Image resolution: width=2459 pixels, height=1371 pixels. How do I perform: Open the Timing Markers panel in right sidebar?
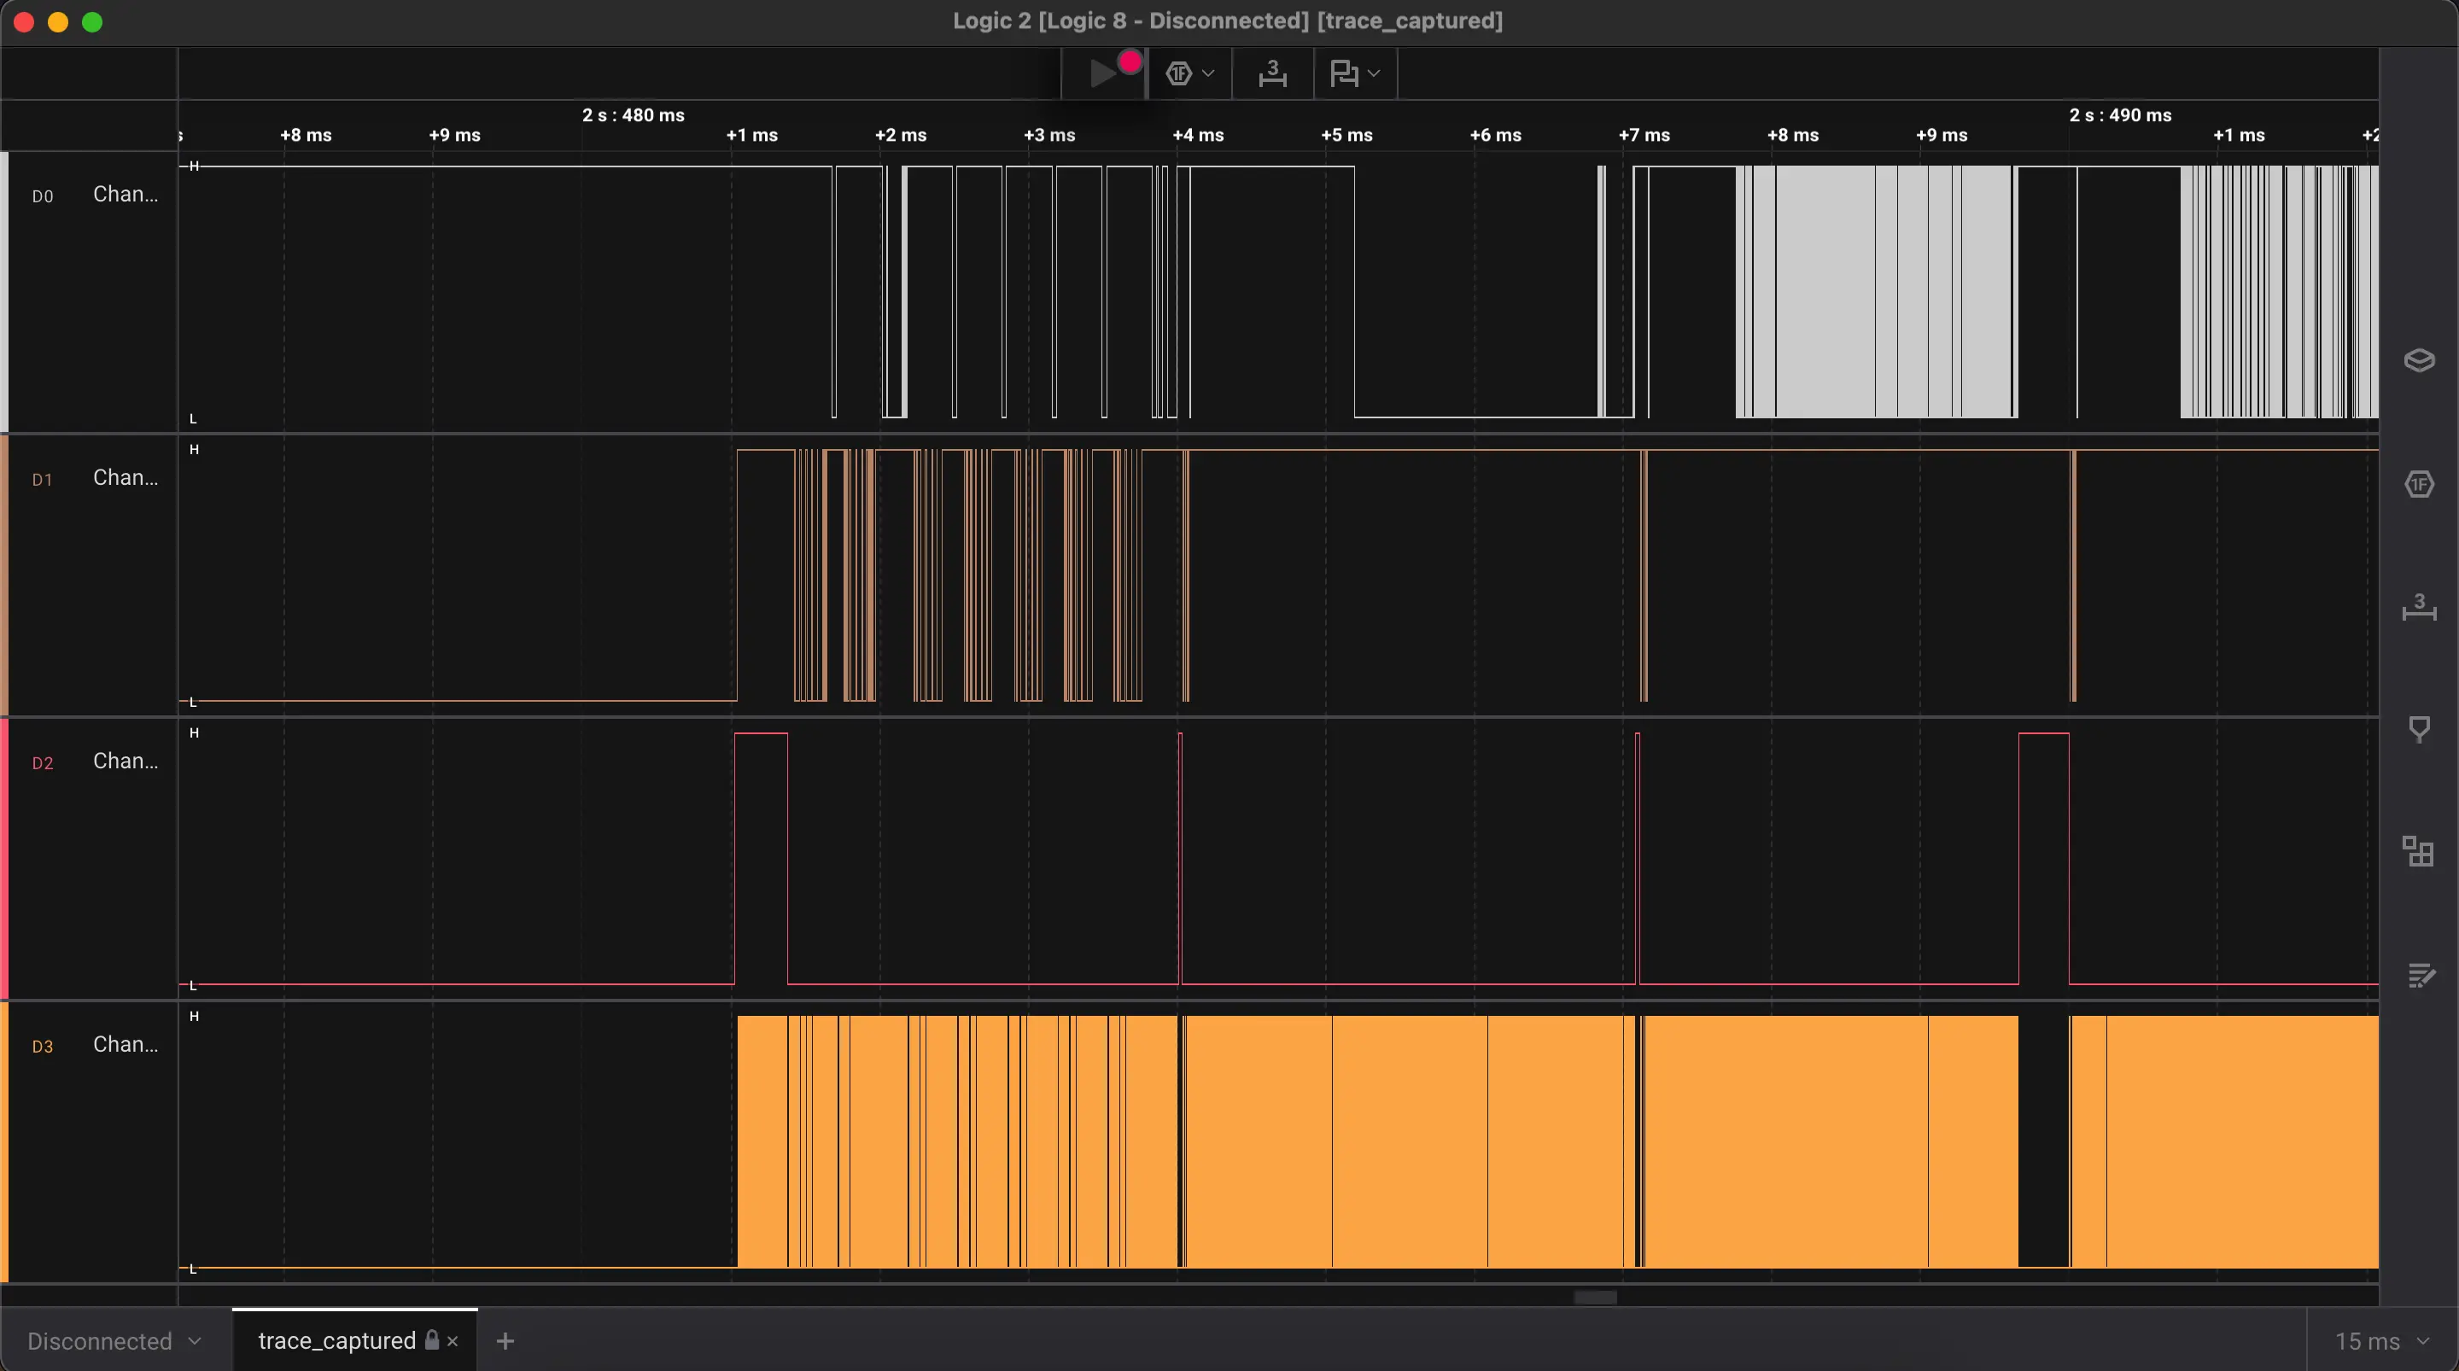click(x=2418, y=729)
